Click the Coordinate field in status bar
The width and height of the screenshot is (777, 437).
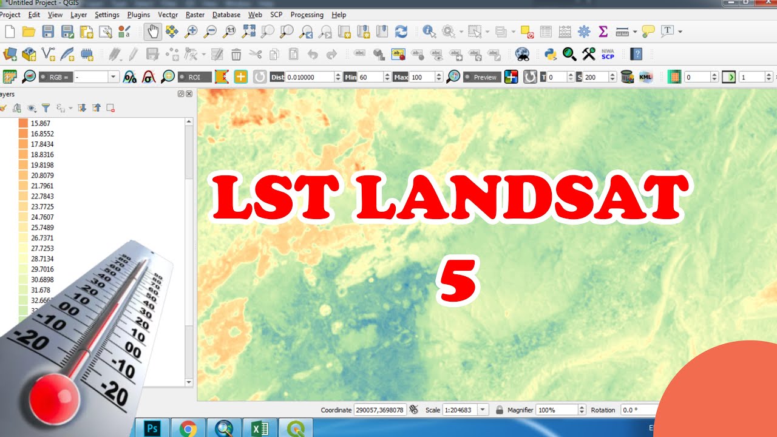point(380,410)
